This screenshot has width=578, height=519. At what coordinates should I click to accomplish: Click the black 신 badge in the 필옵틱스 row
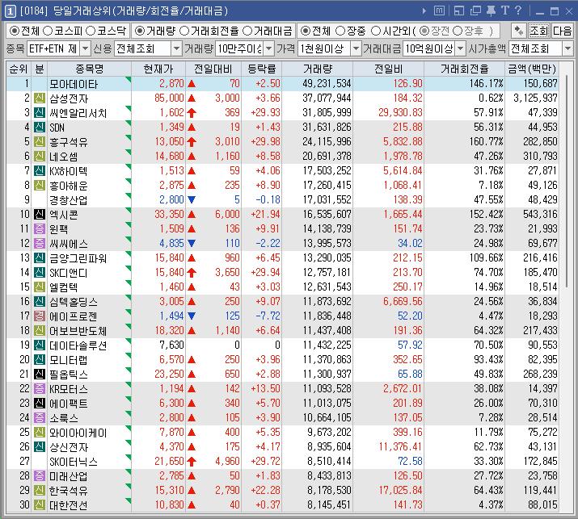[40, 374]
